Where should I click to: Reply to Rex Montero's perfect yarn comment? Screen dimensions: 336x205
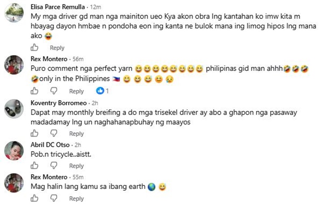76,91
